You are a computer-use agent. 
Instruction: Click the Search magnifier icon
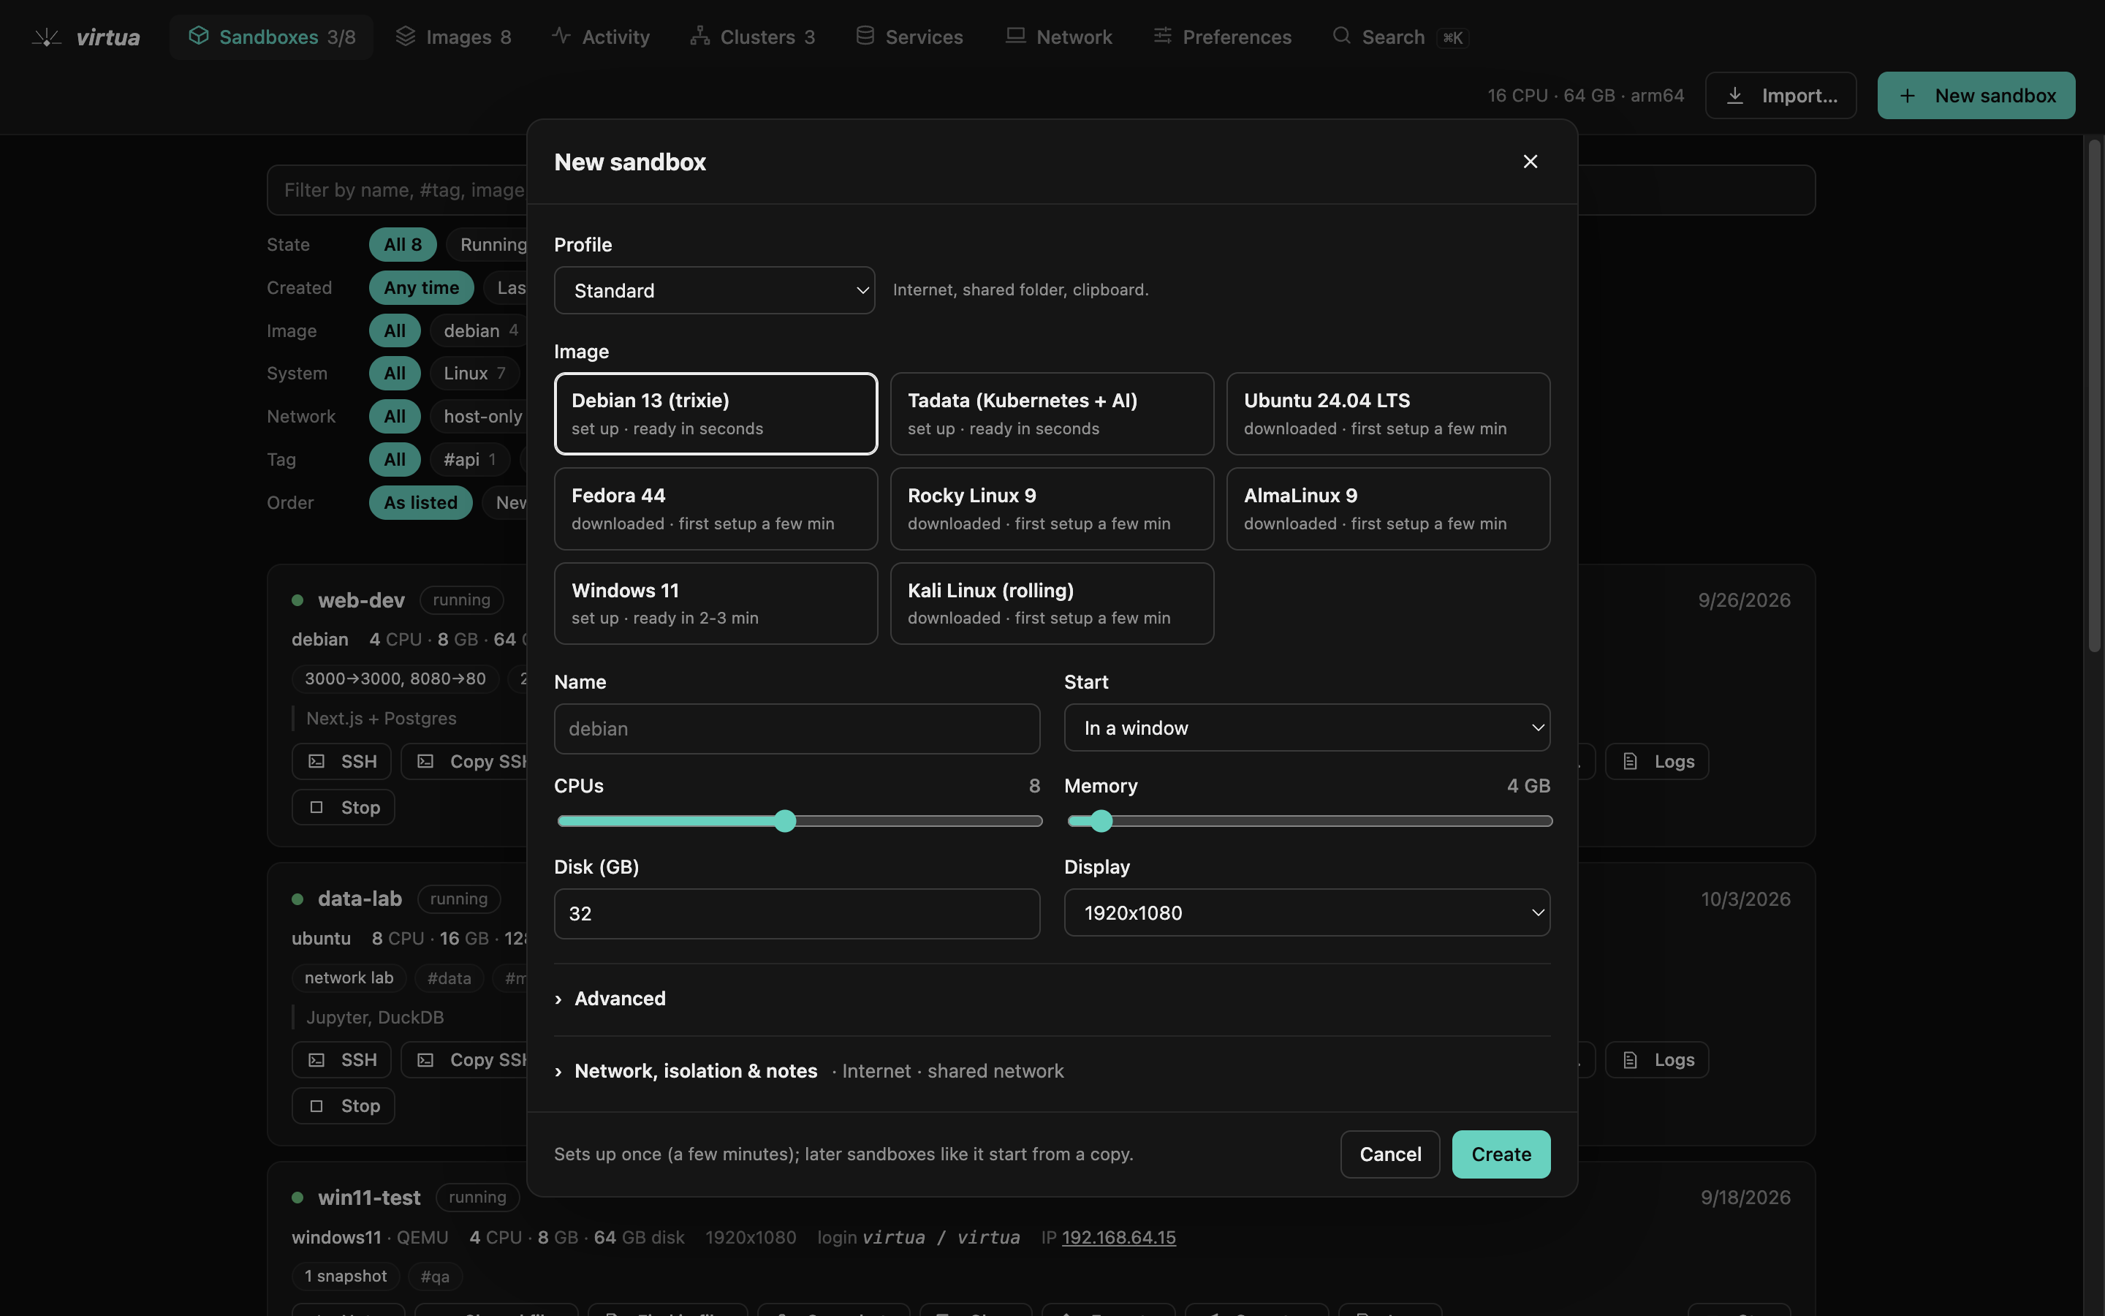1341,36
